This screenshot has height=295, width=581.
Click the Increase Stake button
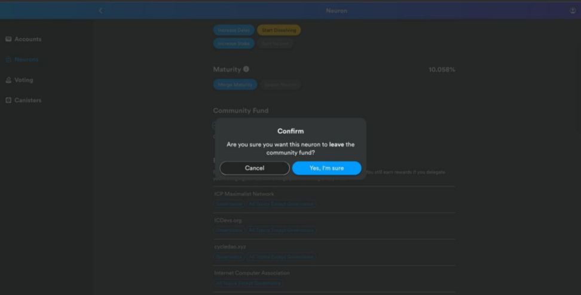point(234,44)
